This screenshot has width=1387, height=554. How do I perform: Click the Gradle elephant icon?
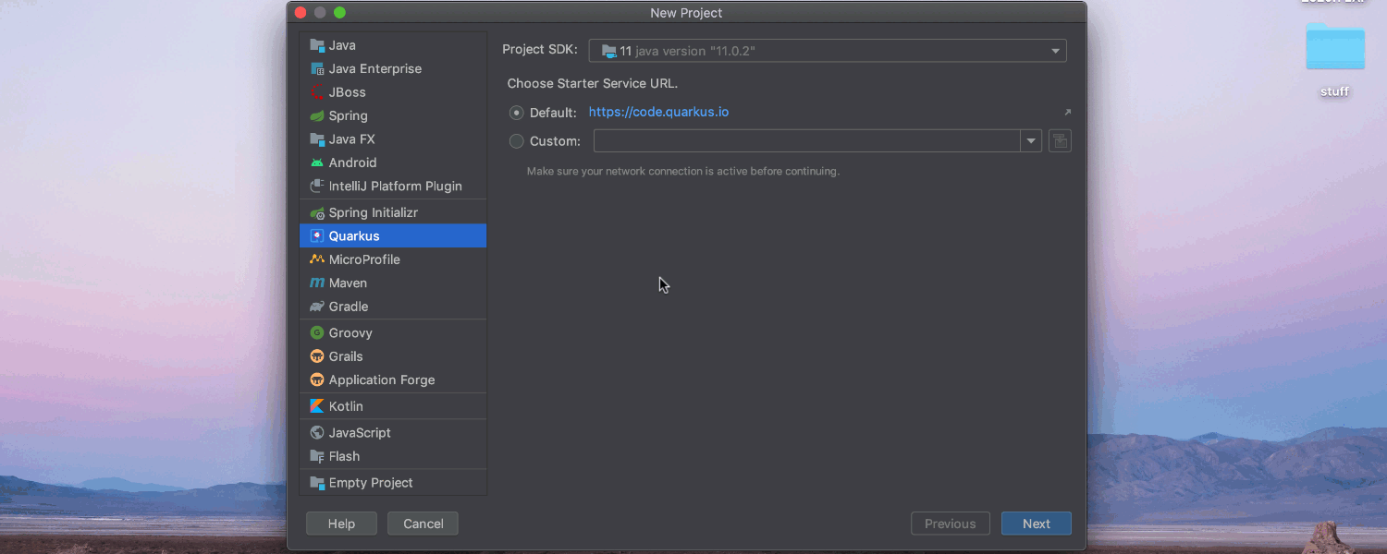pyautogui.click(x=317, y=307)
